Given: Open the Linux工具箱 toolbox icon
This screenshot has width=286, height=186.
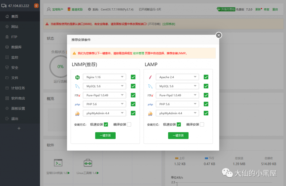Looking at the screenshot, I should point(88,163).
